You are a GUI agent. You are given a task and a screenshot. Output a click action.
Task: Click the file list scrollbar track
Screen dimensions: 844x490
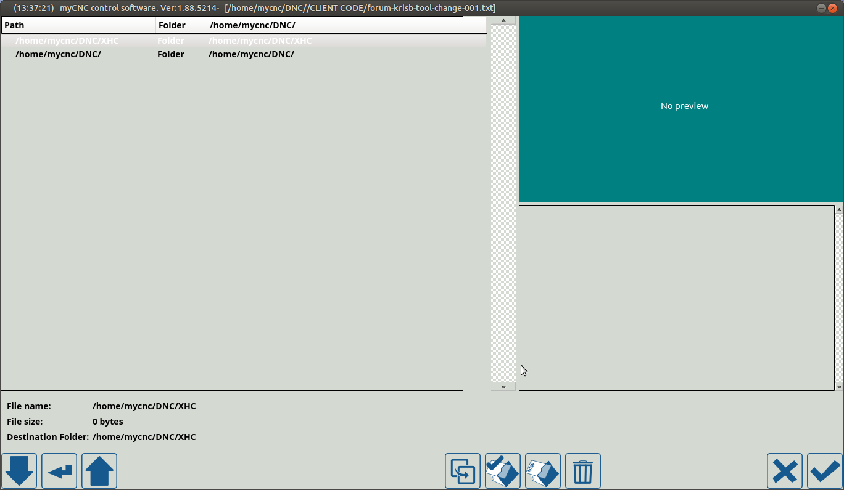point(503,203)
